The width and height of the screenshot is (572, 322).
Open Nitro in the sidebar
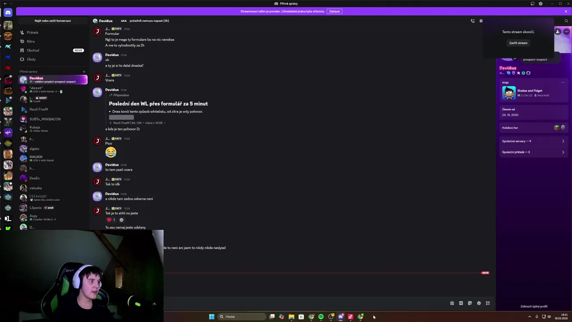click(53, 42)
